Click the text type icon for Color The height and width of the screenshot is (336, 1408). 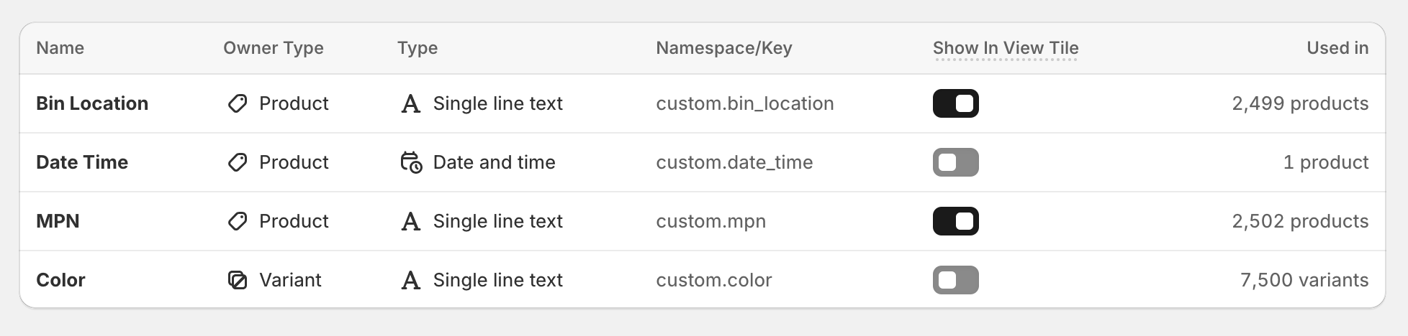click(410, 280)
